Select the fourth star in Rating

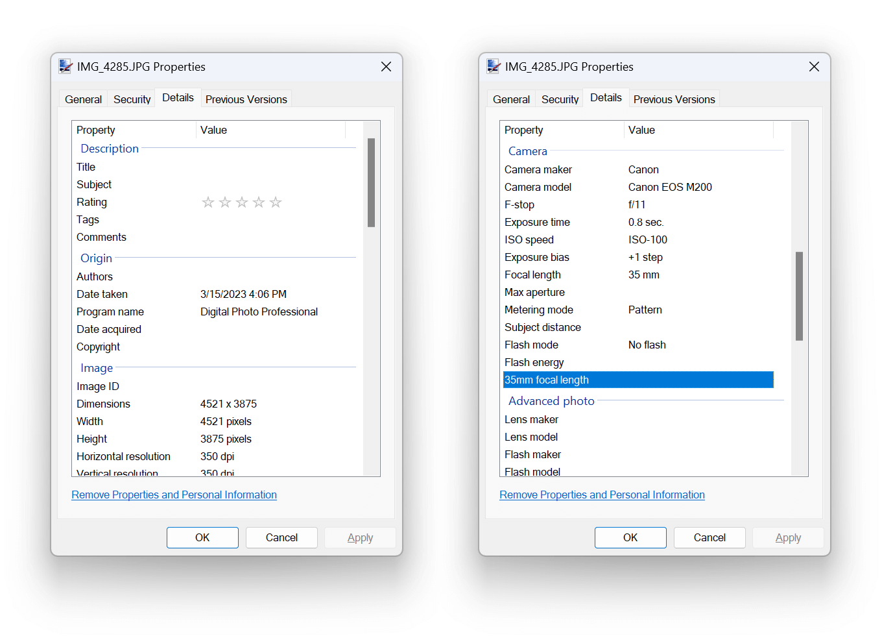[259, 202]
